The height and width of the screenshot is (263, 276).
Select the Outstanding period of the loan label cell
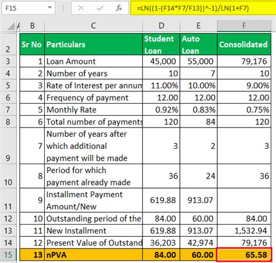93,219
